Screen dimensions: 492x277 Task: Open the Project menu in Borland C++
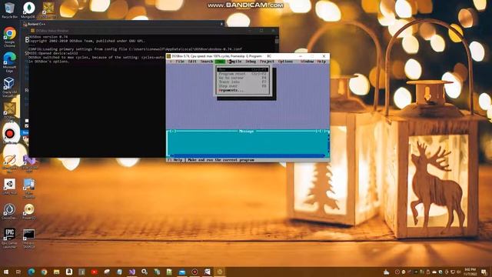(267, 62)
